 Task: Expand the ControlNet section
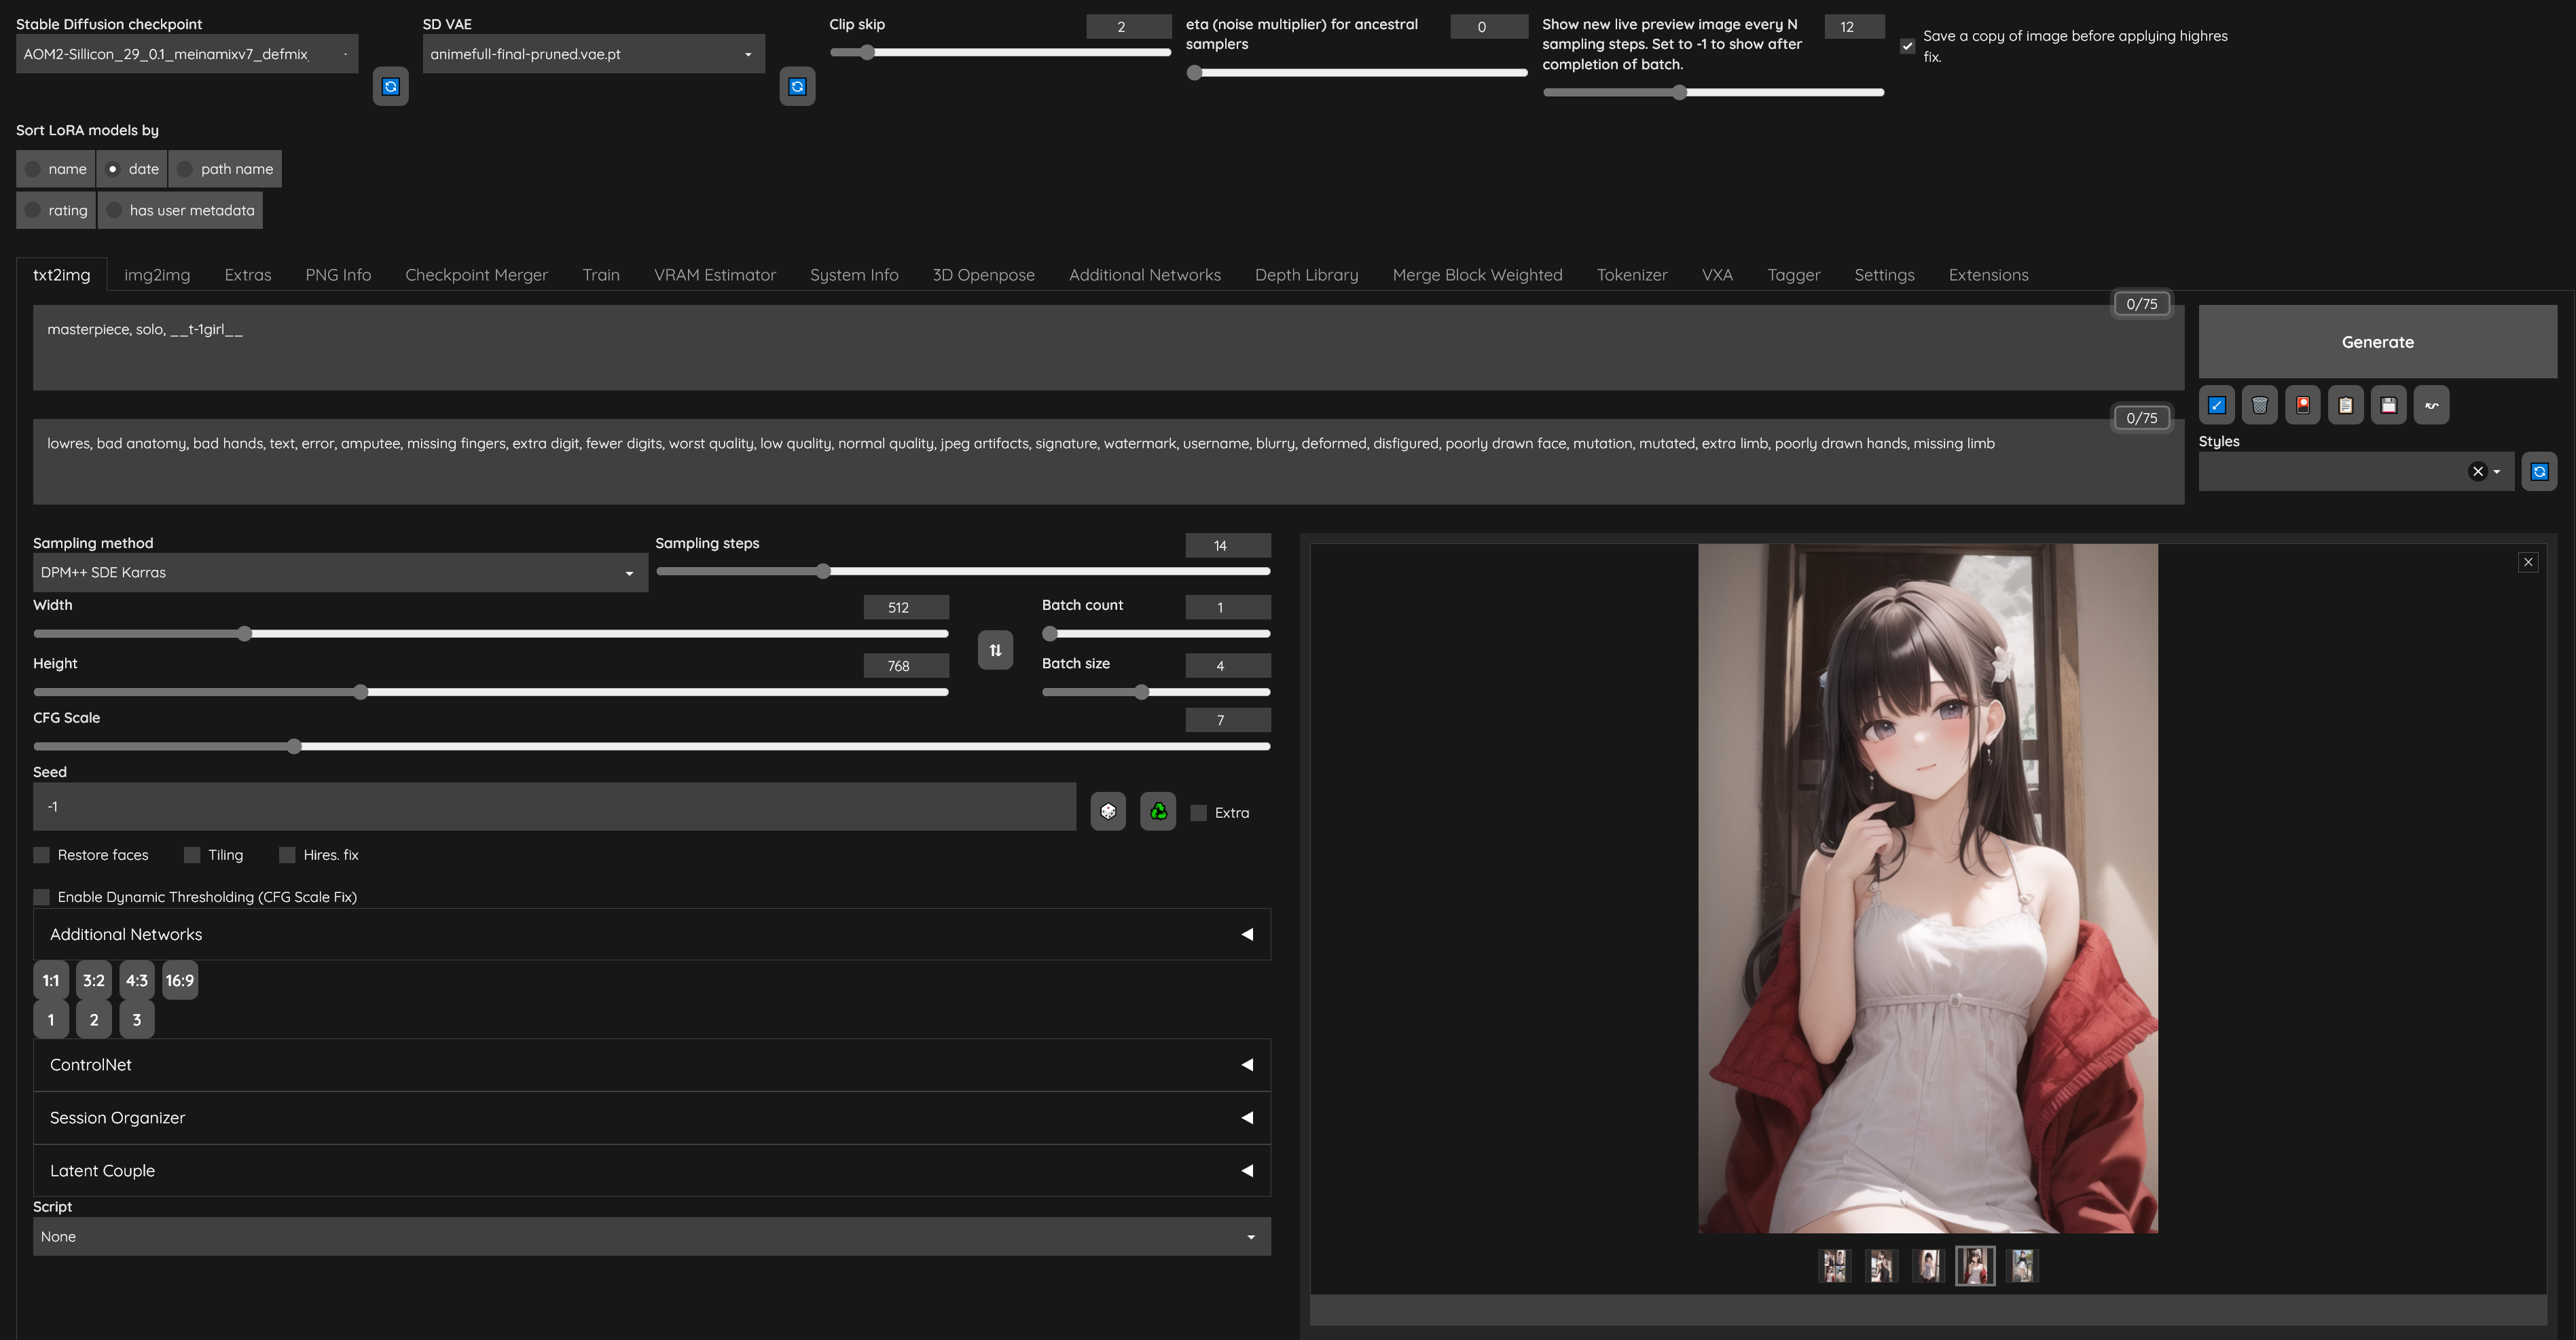651,1065
